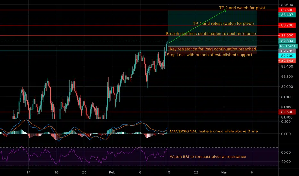
Task: Select the 'MACD/SIGNAL make a cross' annotation
Action: coord(214,131)
